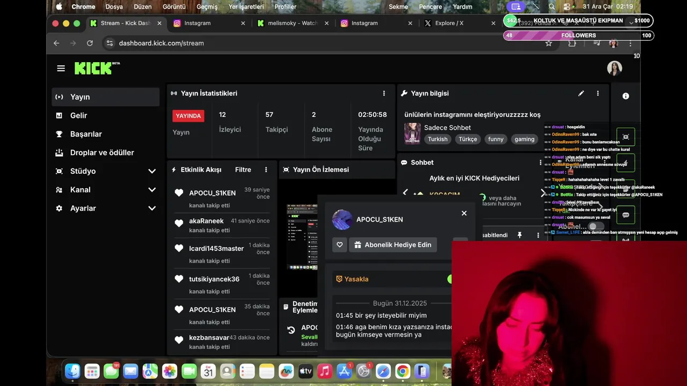This screenshot has height=386, width=687.
Task: Reload the page in Chrome
Action: [90, 43]
